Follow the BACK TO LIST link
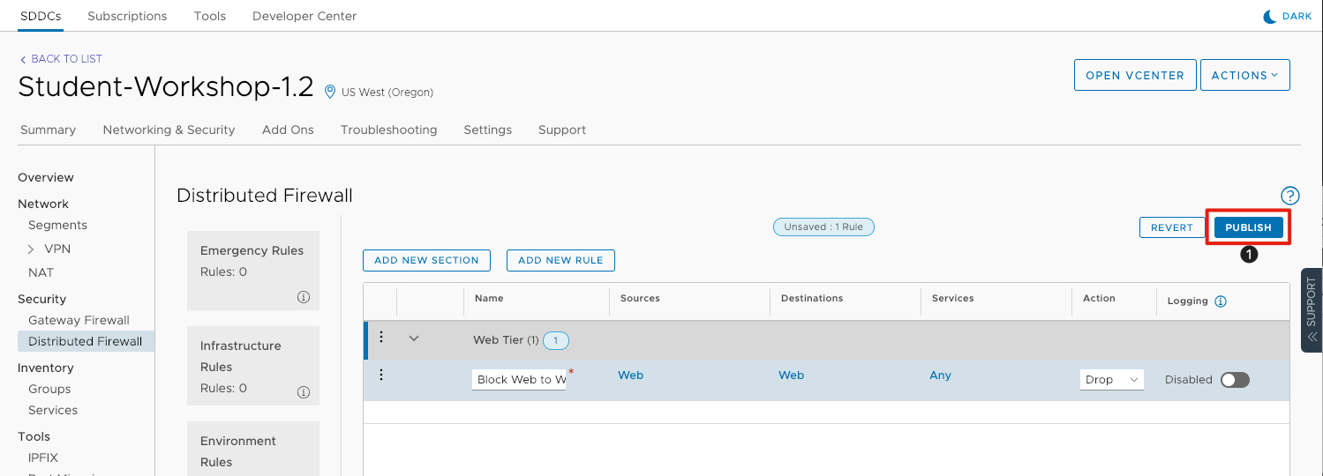This screenshot has height=476, width=1323. pos(61,59)
